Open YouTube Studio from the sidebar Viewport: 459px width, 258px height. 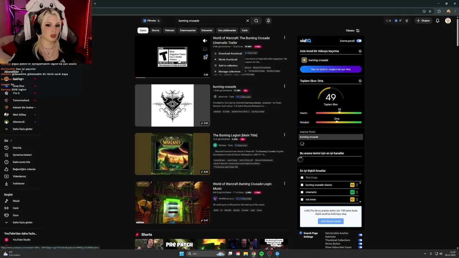[22, 240]
